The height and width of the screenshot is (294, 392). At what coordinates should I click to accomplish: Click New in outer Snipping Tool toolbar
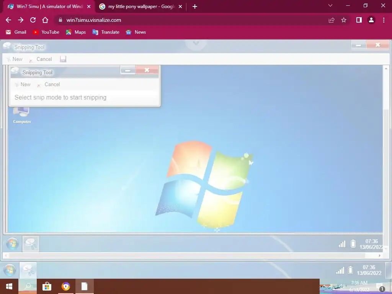click(x=15, y=59)
